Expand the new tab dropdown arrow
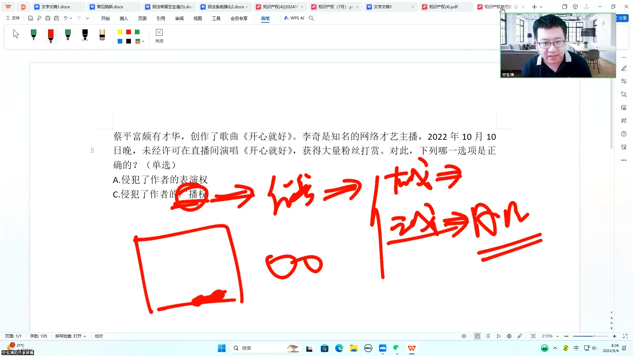This screenshot has width=633, height=356. pos(541,7)
